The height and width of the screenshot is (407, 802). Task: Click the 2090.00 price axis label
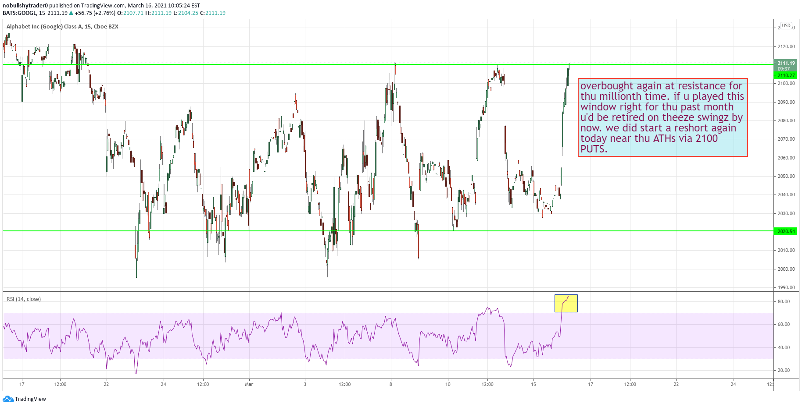[786, 102]
